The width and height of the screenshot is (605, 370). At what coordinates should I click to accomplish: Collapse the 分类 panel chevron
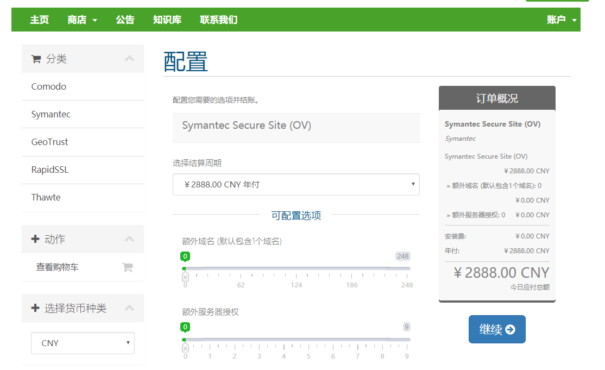point(129,59)
